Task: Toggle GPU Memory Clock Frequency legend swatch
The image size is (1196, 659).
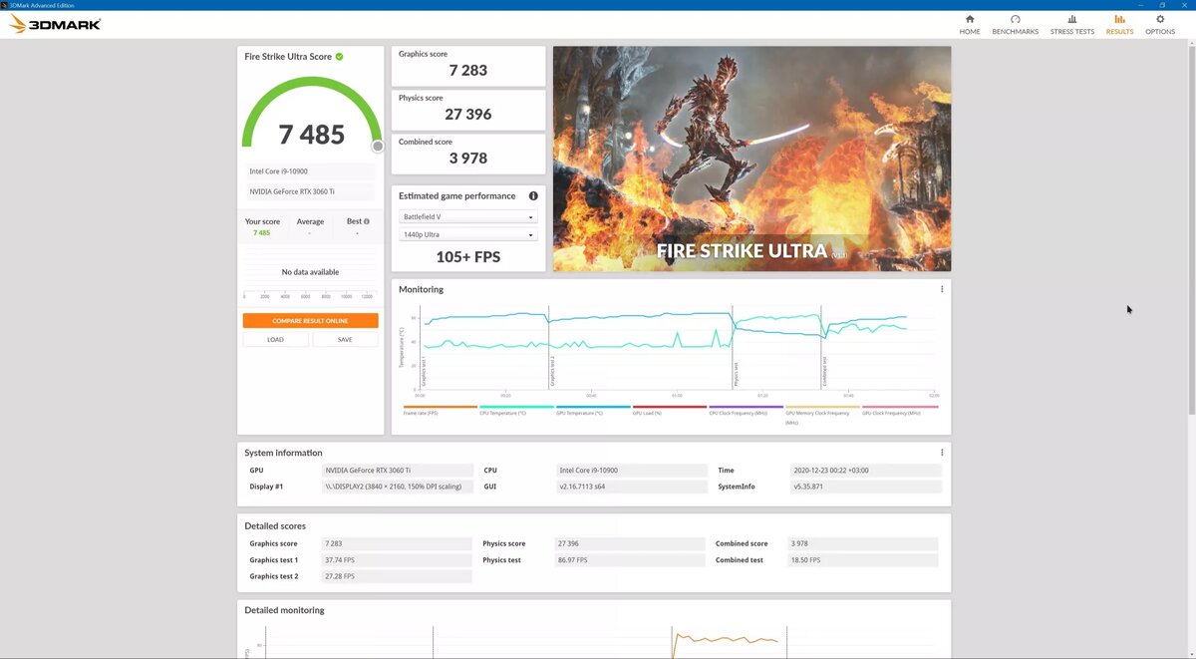Action: click(x=822, y=407)
